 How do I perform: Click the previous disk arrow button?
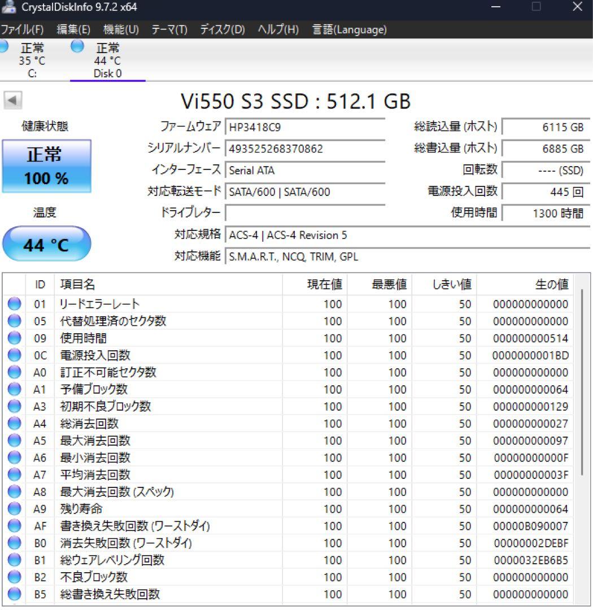pyautogui.click(x=13, y=101)
